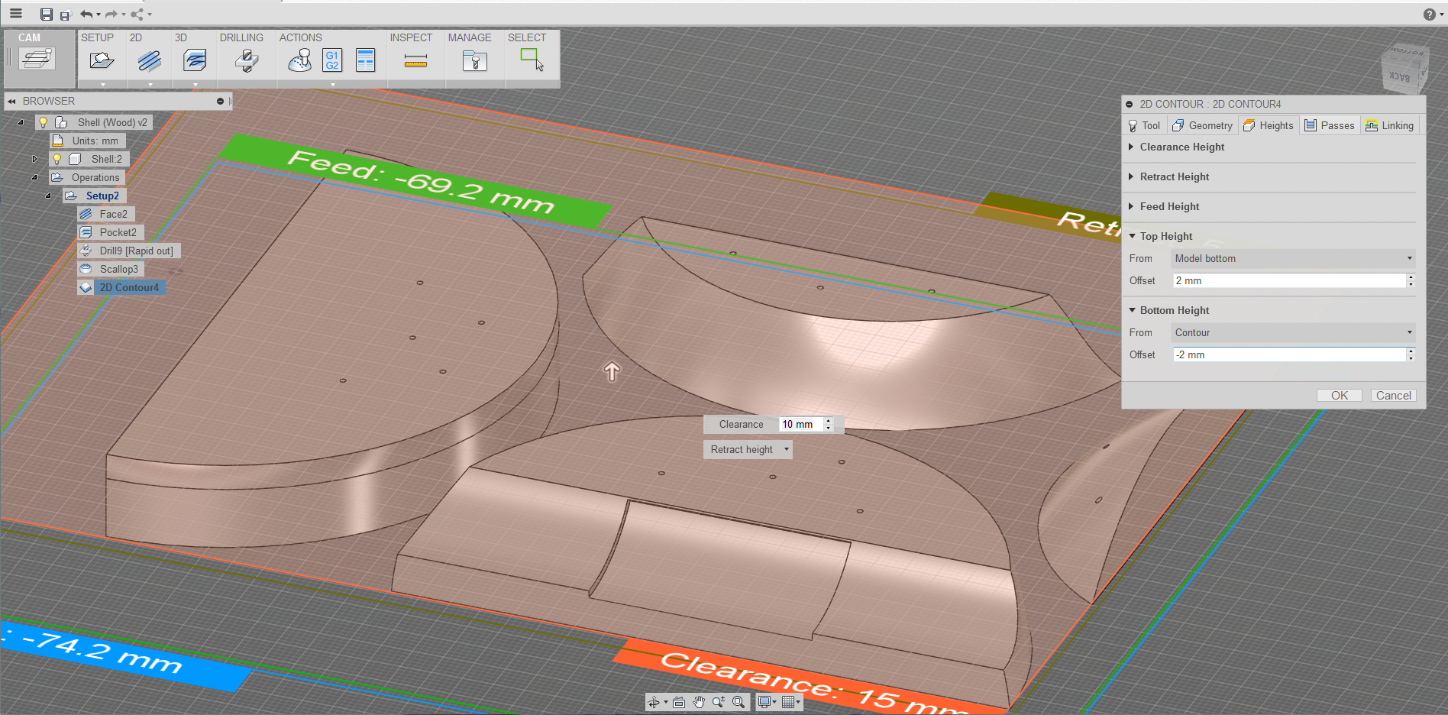Select the Face2 operation
This screenshot has width=1448, height=715.
point(106,214)
